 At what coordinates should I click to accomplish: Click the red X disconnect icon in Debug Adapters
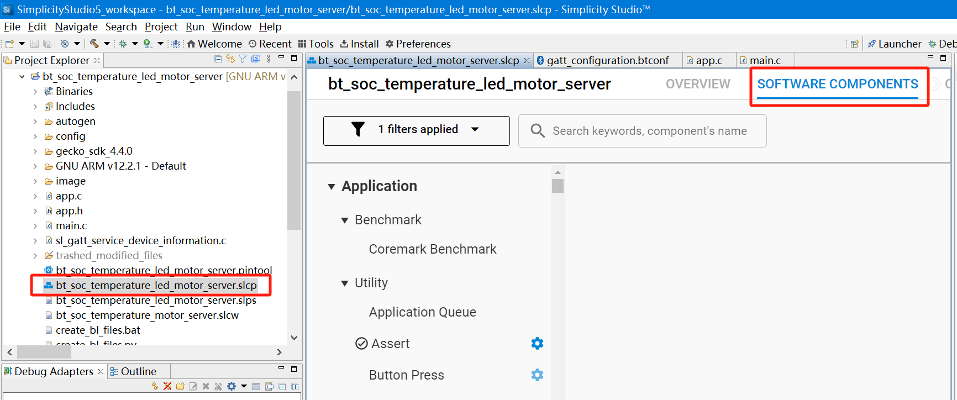[x=167, y=386]
